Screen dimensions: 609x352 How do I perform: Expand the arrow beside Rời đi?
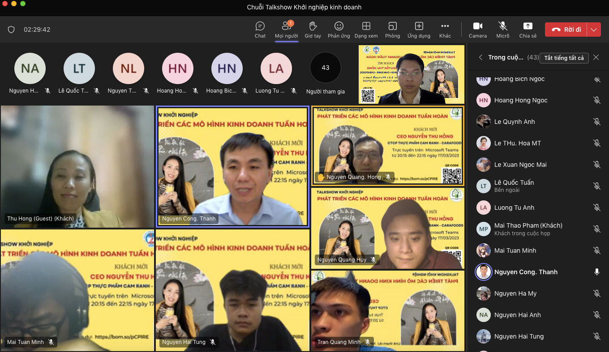pyautogui.click(x=594, y=30)
